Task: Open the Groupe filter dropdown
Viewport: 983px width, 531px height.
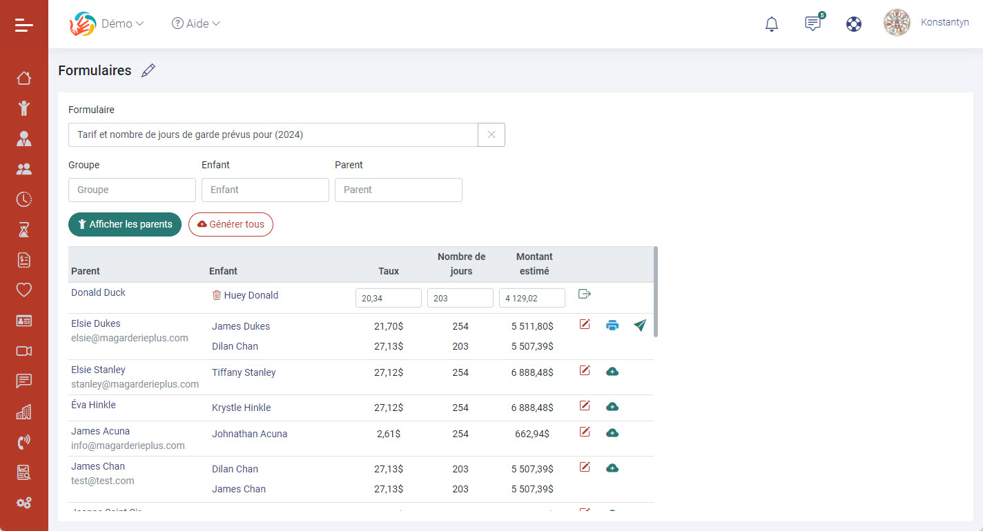Action: click(x=131, y=190)
